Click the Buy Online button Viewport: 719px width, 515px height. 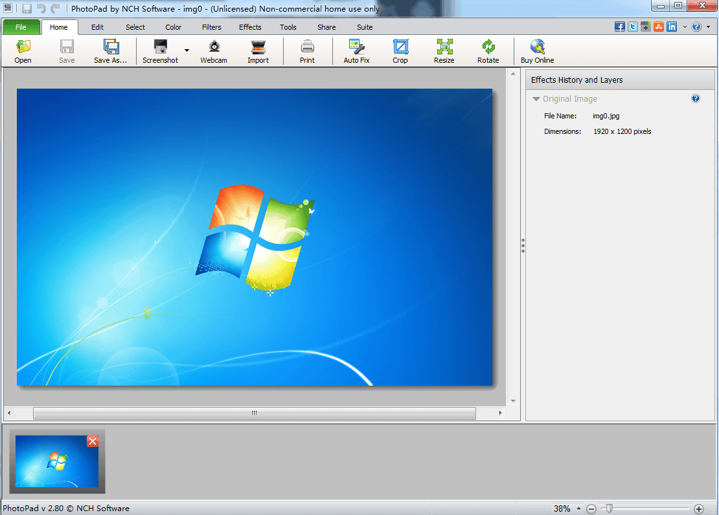[538, 51]
